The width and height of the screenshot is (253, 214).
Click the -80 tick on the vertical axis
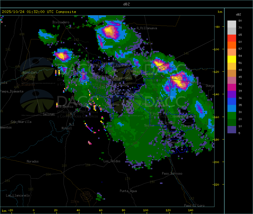click(x=217, y=27)
